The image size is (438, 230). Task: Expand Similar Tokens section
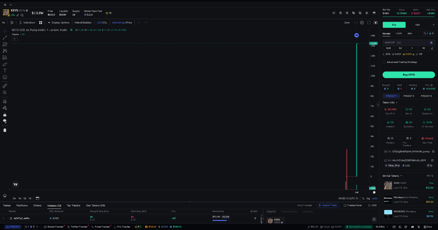[392, 176]
